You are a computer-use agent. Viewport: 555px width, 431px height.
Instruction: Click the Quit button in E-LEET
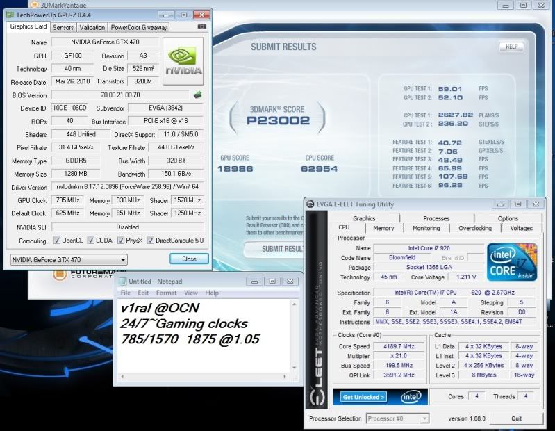(516, 418)
